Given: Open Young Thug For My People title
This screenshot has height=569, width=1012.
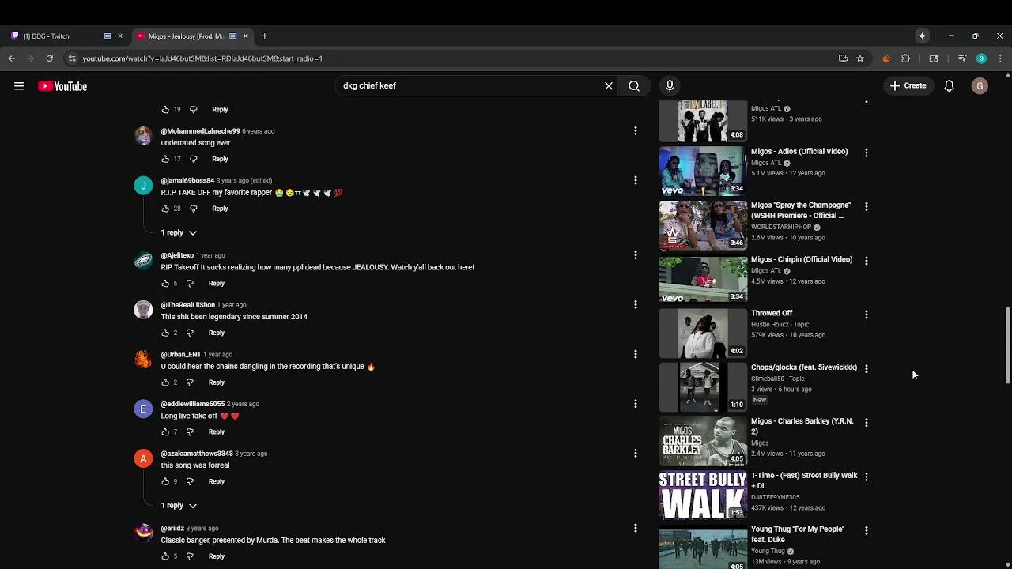Looking at the screenshot, I should tap(798, 534).
